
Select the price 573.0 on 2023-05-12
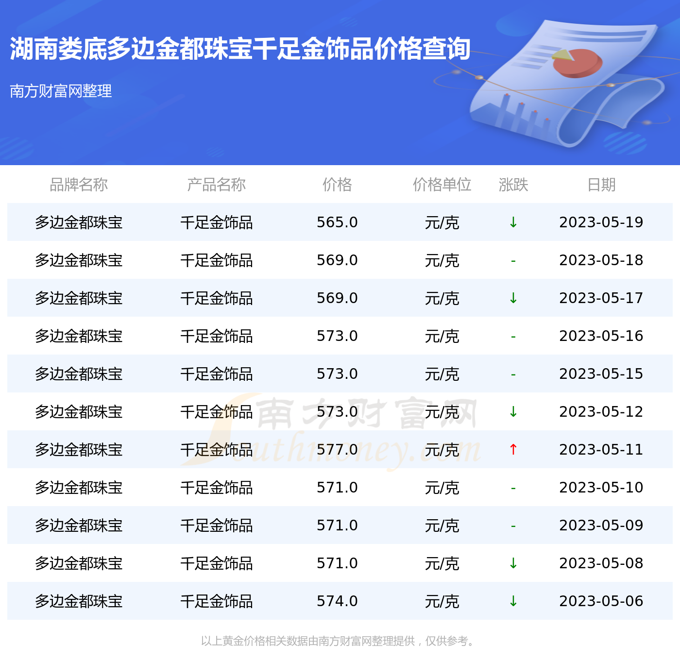337,412
